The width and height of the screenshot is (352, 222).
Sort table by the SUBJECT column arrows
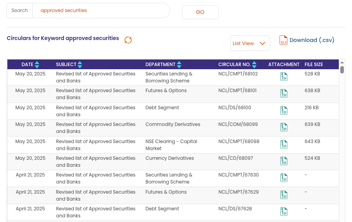80,65
